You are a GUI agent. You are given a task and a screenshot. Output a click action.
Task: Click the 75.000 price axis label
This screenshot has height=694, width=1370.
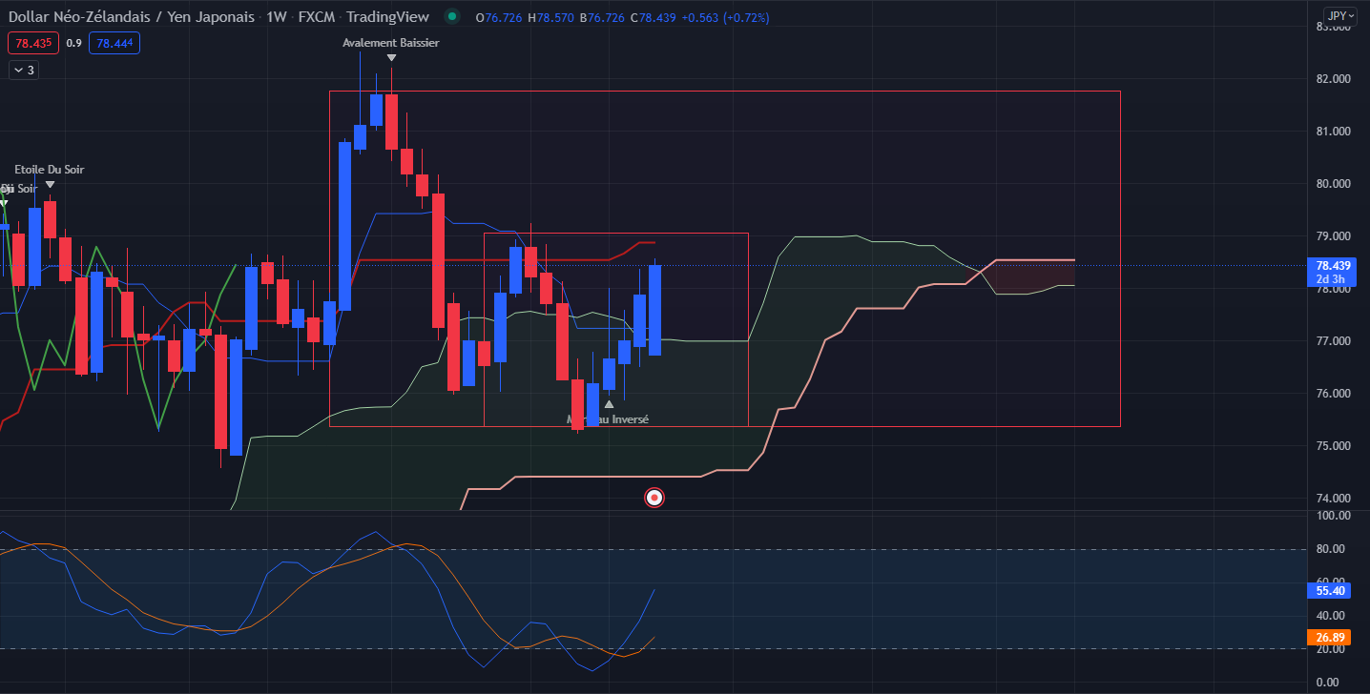pyautogui.click(x=1333, y=446)
